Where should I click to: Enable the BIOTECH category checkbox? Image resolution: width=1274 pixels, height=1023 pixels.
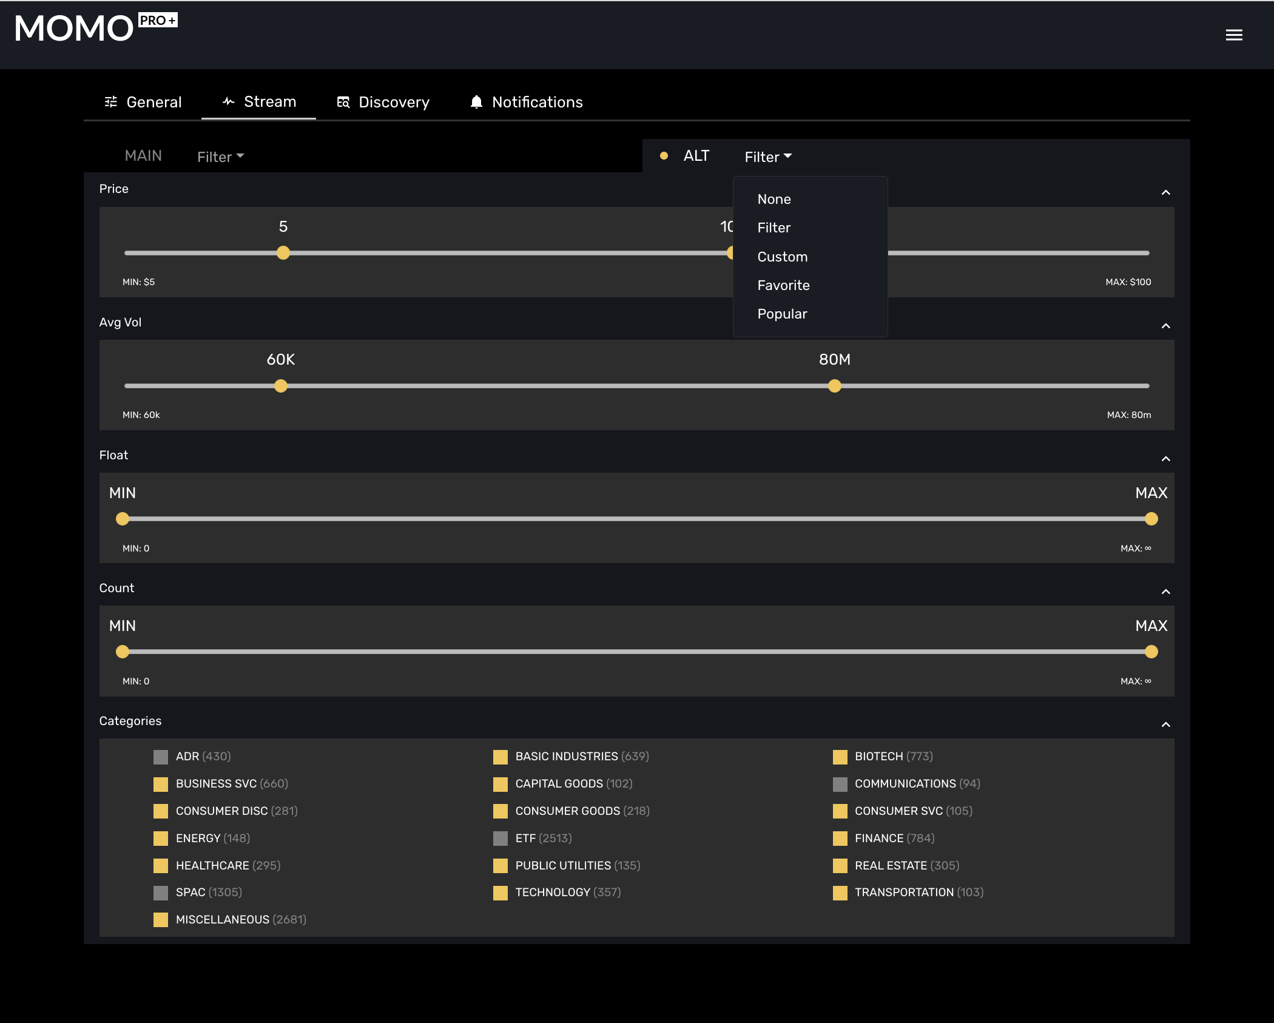point(840,757)
